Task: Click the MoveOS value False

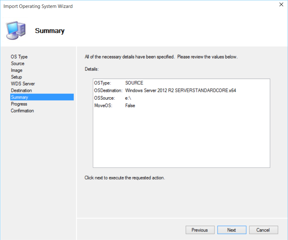Action: pyautogui.click(x=130, y=106)
